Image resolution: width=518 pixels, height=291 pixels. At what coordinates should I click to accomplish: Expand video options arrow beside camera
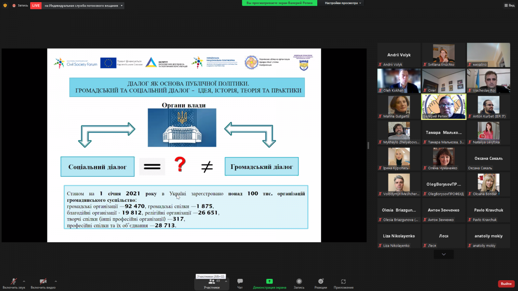coord(56,281)
